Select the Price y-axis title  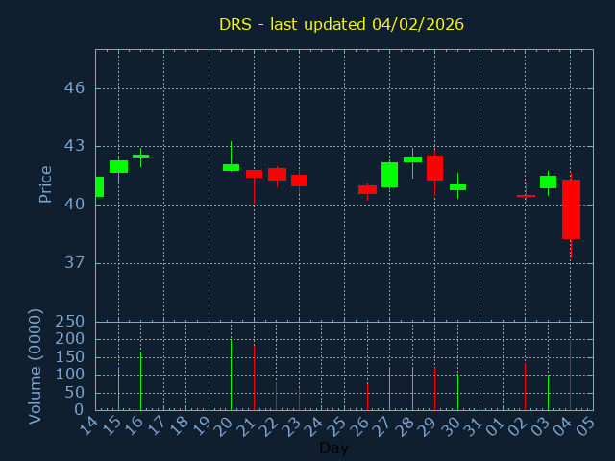(x=45, y=183)
